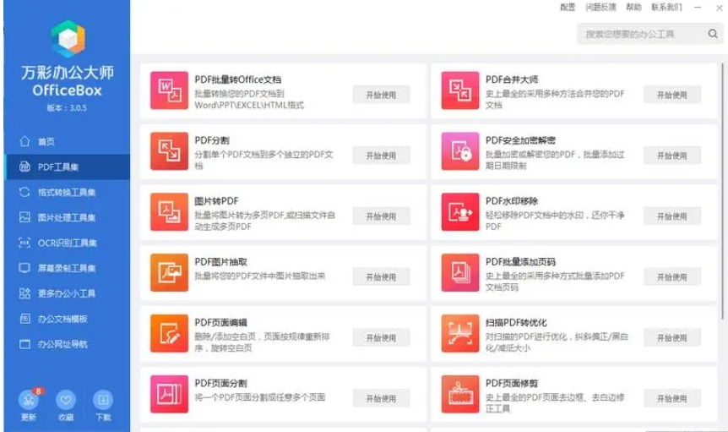The image size is (728, 432).
Task: Open 问题反馈 in the top bar
Action: coord(600,7)
